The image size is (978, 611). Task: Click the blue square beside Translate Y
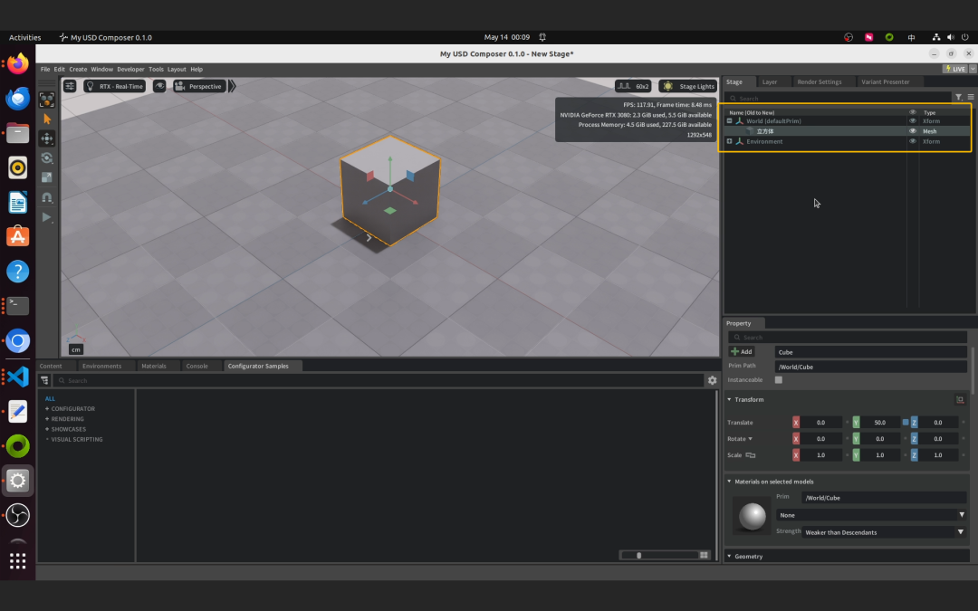[x=906, y=422]
